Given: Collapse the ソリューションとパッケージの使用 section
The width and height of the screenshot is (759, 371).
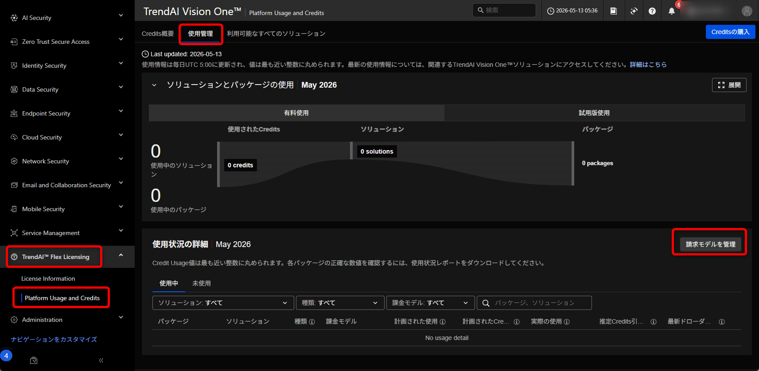Looking at the screenshot, I should [x=154, y=85].
